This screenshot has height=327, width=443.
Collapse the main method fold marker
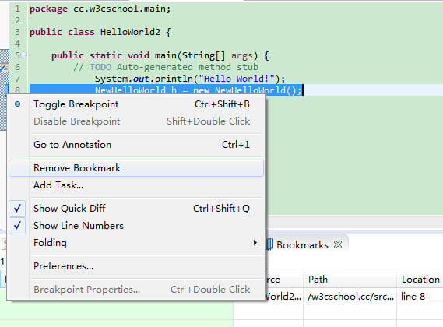(x=24, y=55)
